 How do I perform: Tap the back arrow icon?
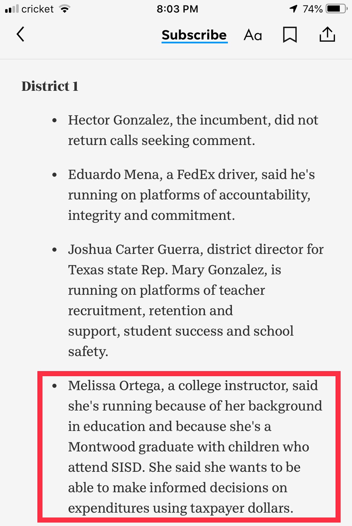20,35
